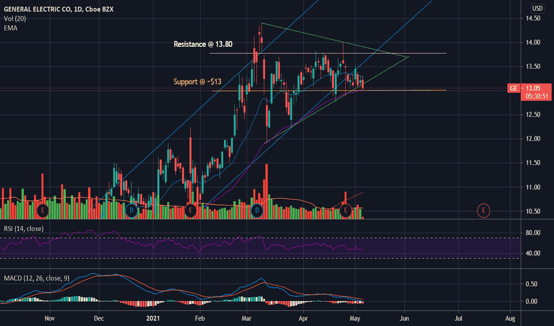Click the 12.00 price axis label
Screen dimensions: 554x326
[533, 139]
